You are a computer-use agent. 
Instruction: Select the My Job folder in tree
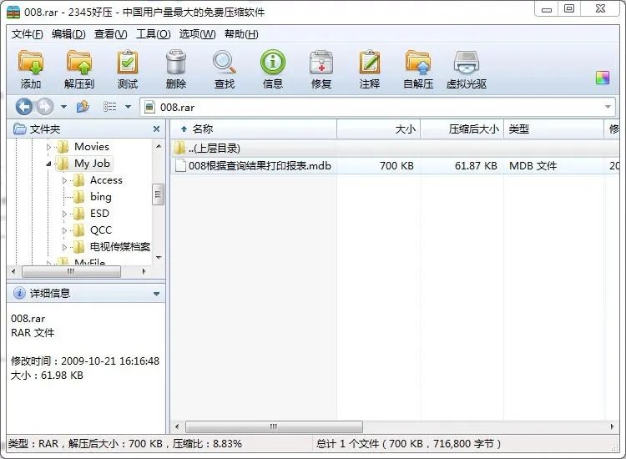click(x=92, y=164)
